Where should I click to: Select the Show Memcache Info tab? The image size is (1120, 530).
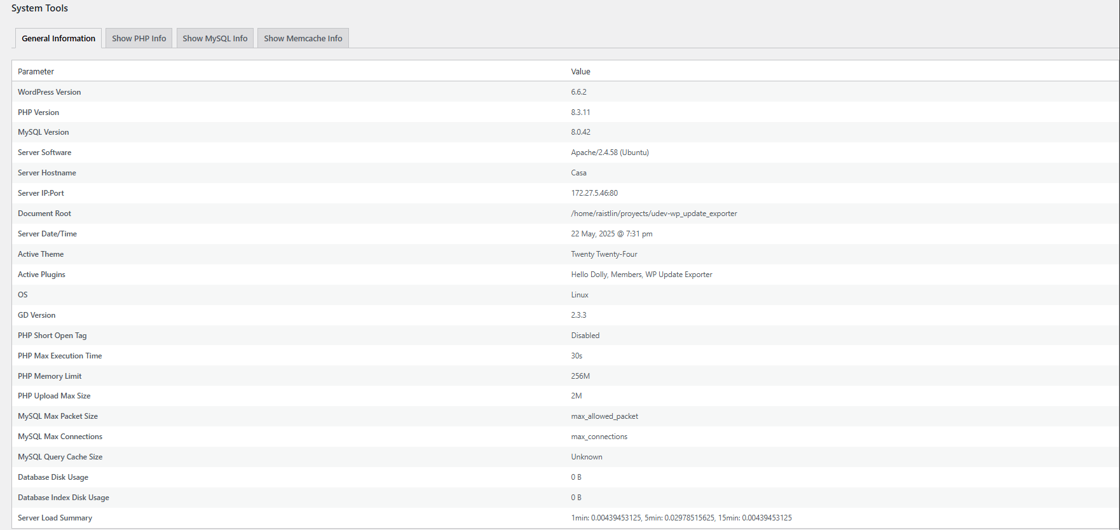click(303, 38)
